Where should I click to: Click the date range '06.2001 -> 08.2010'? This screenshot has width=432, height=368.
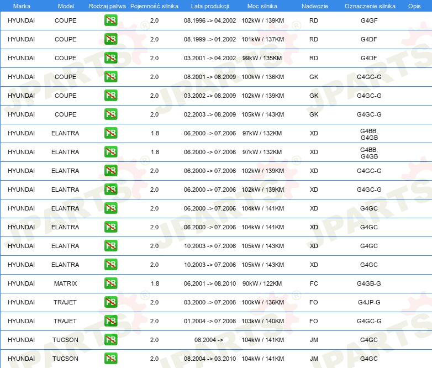[x=210, y=283]
